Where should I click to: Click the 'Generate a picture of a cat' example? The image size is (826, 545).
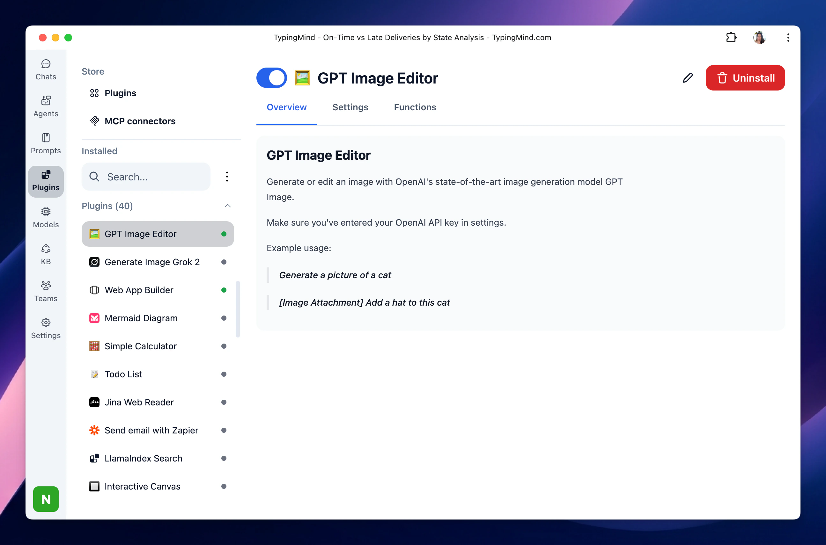point(335,275)
